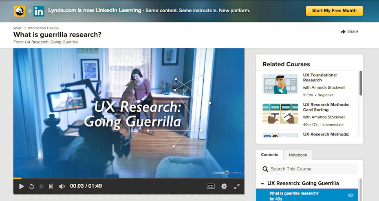The width and height of the screenshot is (379, 201).
Task: Skip to previous video icon
Action: (x=41, y=186)
